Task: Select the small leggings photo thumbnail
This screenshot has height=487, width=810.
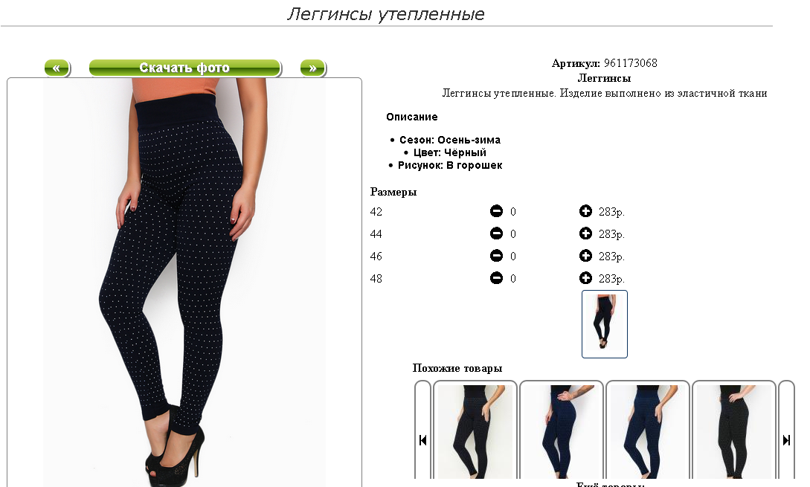Action: [605, 324]
